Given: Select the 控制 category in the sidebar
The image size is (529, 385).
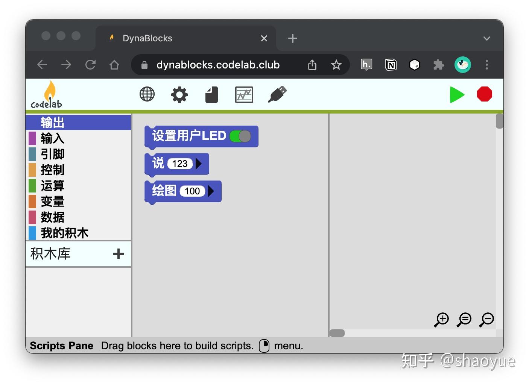Looking at the screenshot, I should pyautogui.click(x=53, y=170).
